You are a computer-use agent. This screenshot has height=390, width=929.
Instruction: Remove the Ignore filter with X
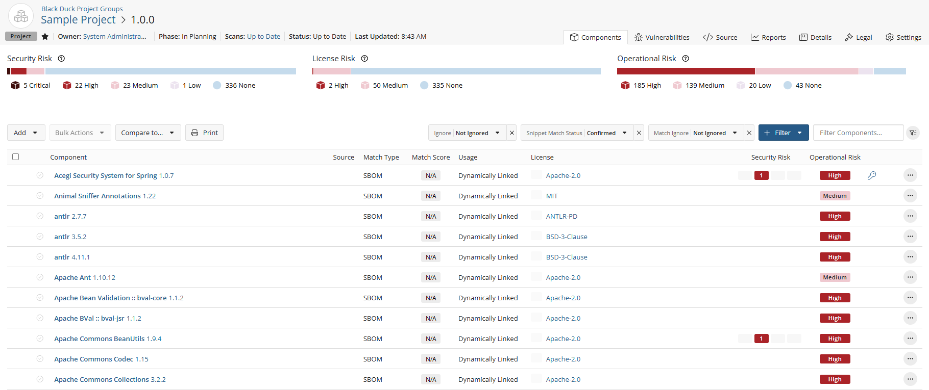[x=512, y=133]
